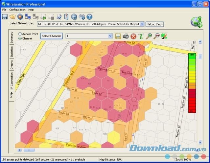Click the green antenna tower icon
The image size is (210, 163).
141,36
